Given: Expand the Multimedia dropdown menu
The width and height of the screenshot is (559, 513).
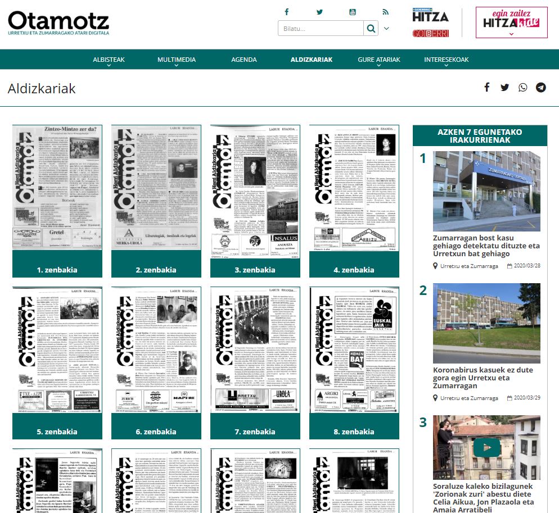Looking at the screenshot, I should (x=177, y=60).
